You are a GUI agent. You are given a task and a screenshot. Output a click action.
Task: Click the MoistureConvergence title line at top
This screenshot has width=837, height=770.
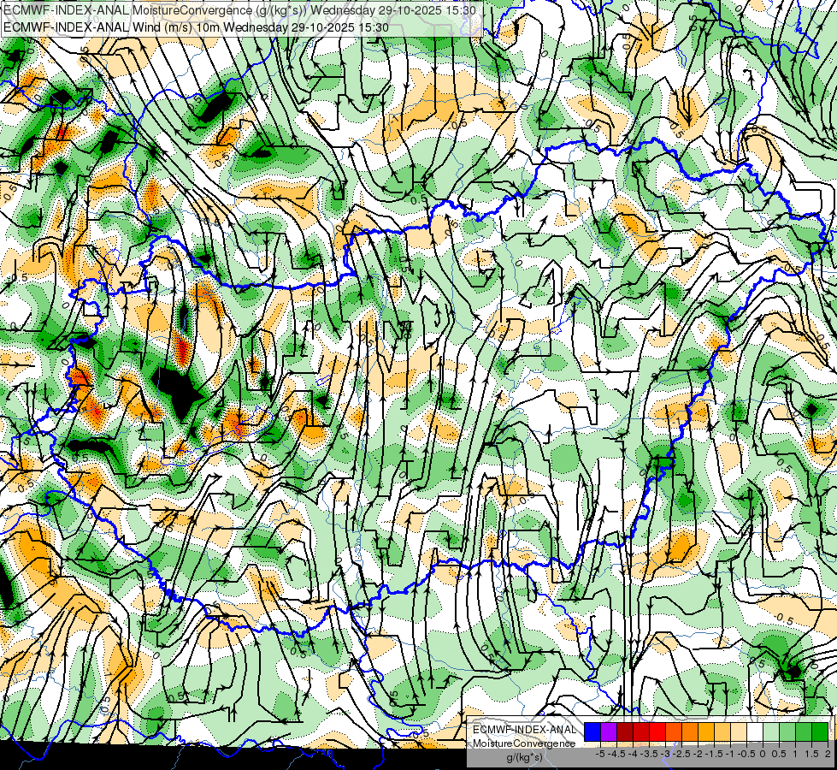[241, 9]
